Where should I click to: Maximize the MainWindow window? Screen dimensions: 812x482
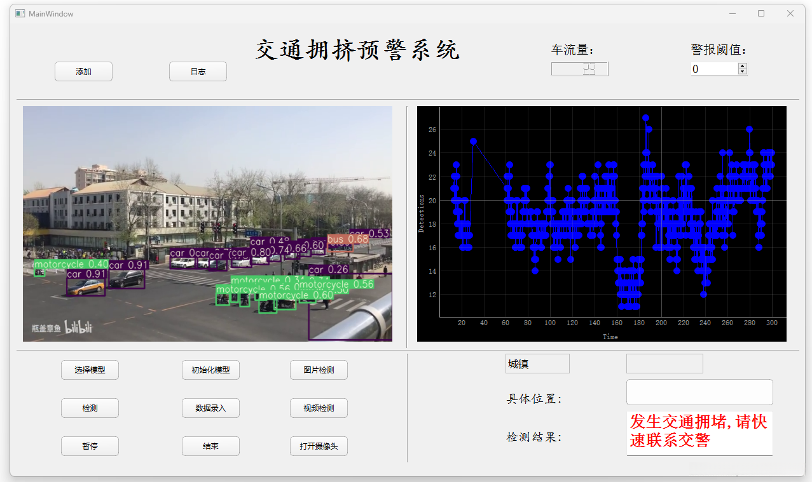tap(761, 13)
